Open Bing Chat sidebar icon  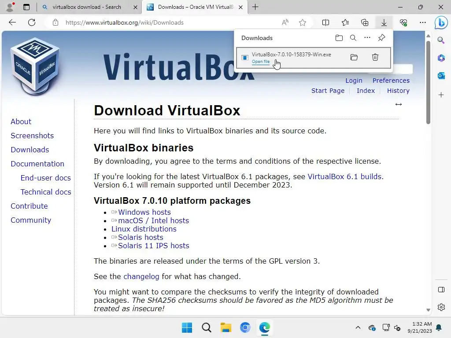(441, 22)
